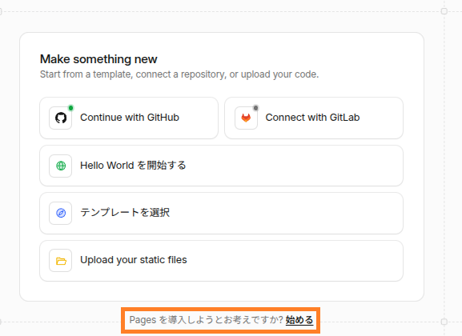Click the GitLab fox icon
The image size is (462, 336).
tap(246, 118)
